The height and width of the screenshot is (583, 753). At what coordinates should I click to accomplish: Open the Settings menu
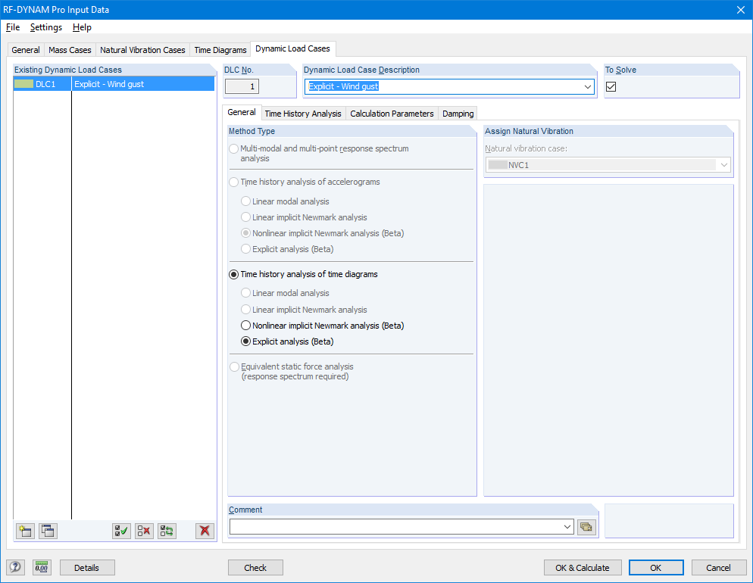click(x=46, y=27)
